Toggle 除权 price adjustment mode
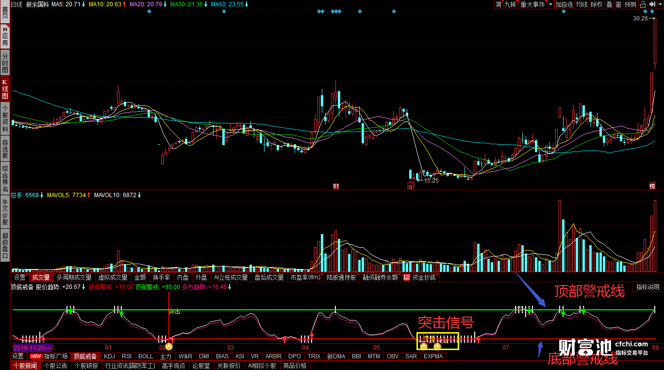 (x=597, y=4)
